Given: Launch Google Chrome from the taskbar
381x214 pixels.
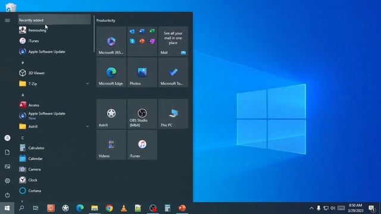Looking at the screenshot, I should 109,208.
